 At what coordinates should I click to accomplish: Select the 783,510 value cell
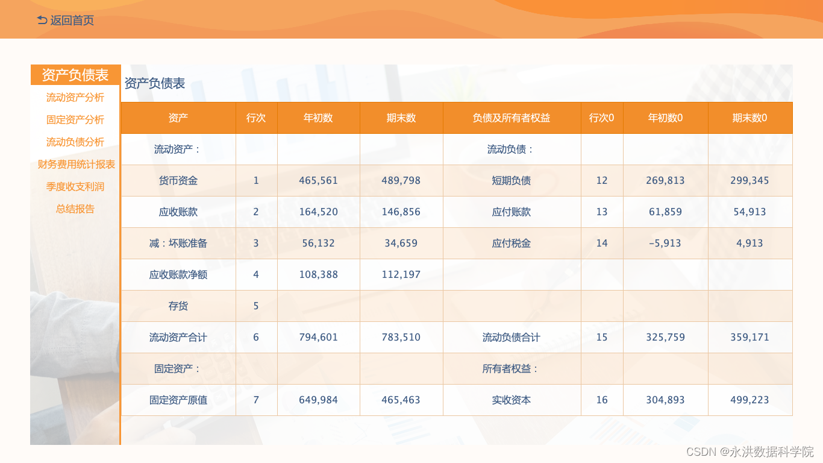click(401, 337)
